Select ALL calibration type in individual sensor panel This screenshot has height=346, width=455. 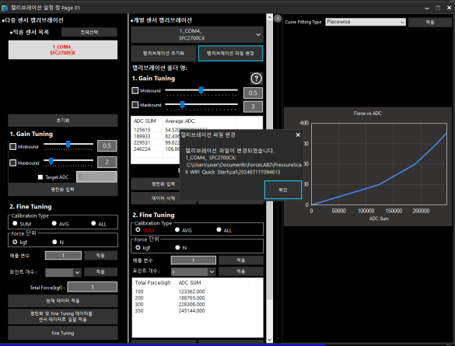point(219,229)
